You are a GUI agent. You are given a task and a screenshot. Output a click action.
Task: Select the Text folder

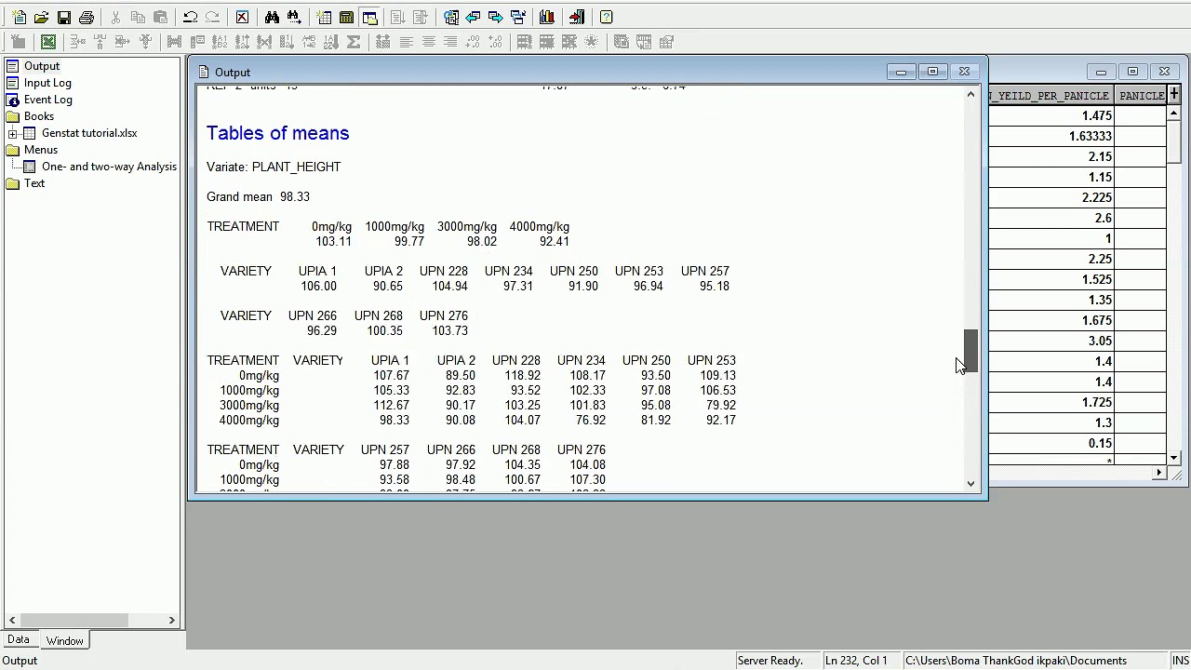pyautogui.click(x=34, y=183)
